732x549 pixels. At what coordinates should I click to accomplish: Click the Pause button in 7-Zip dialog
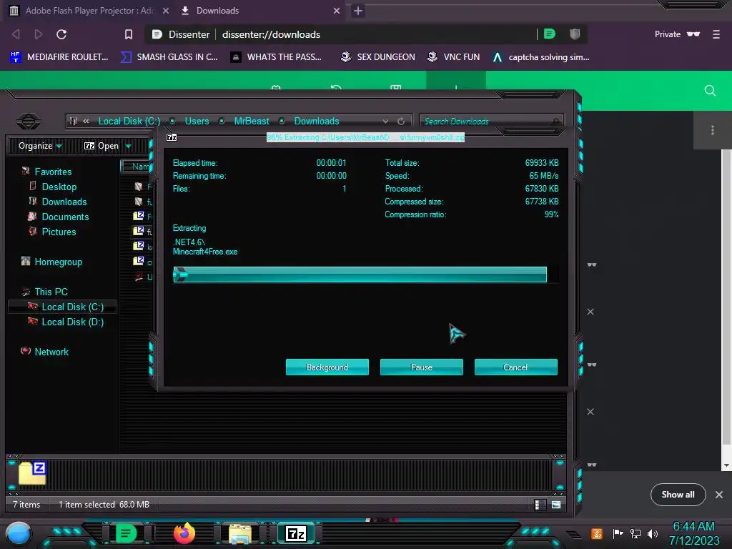(x=422, y=367)
